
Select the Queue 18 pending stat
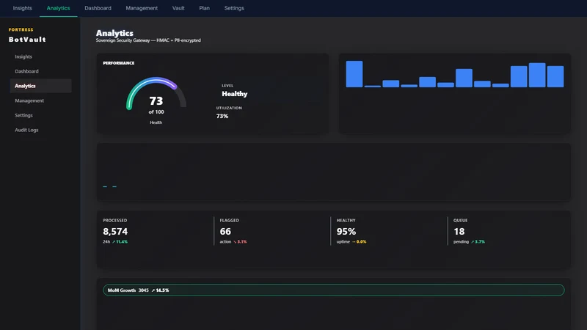tap(506, 231)
